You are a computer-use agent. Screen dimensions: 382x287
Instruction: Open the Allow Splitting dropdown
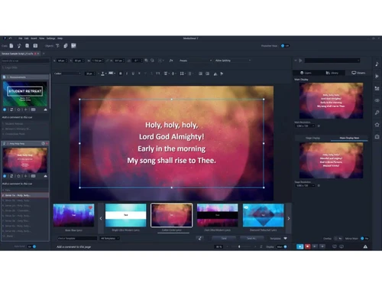pos(233,60)
